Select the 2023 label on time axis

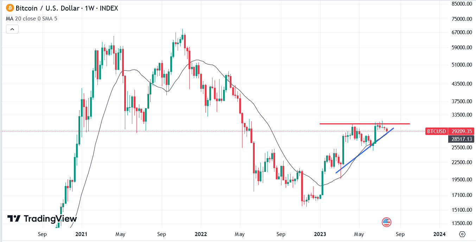tap(320, 234)
